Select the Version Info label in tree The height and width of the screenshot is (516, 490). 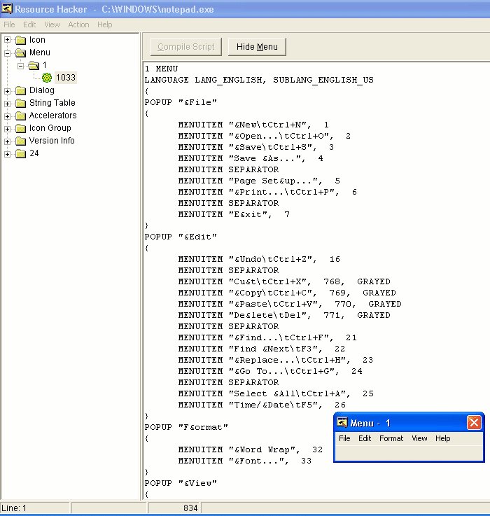52,141
